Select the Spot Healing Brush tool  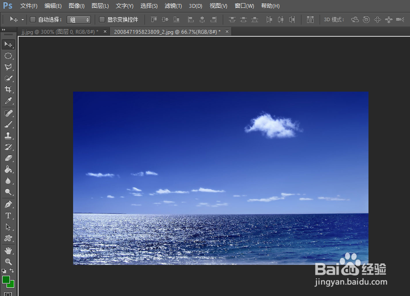click(x=8, y=113)
